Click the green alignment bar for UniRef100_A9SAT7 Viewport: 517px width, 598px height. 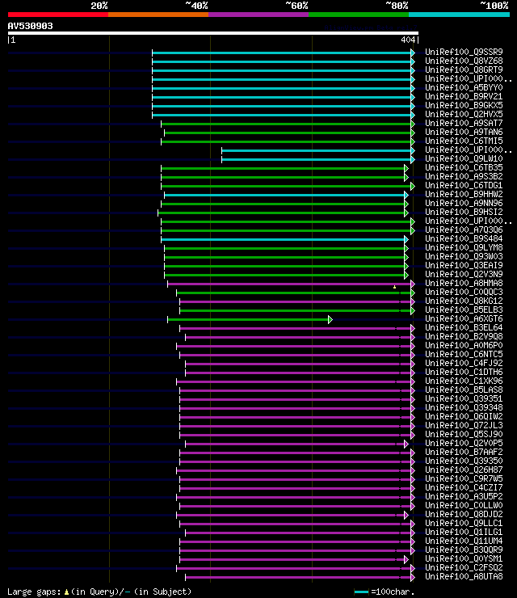click(286, 124)
